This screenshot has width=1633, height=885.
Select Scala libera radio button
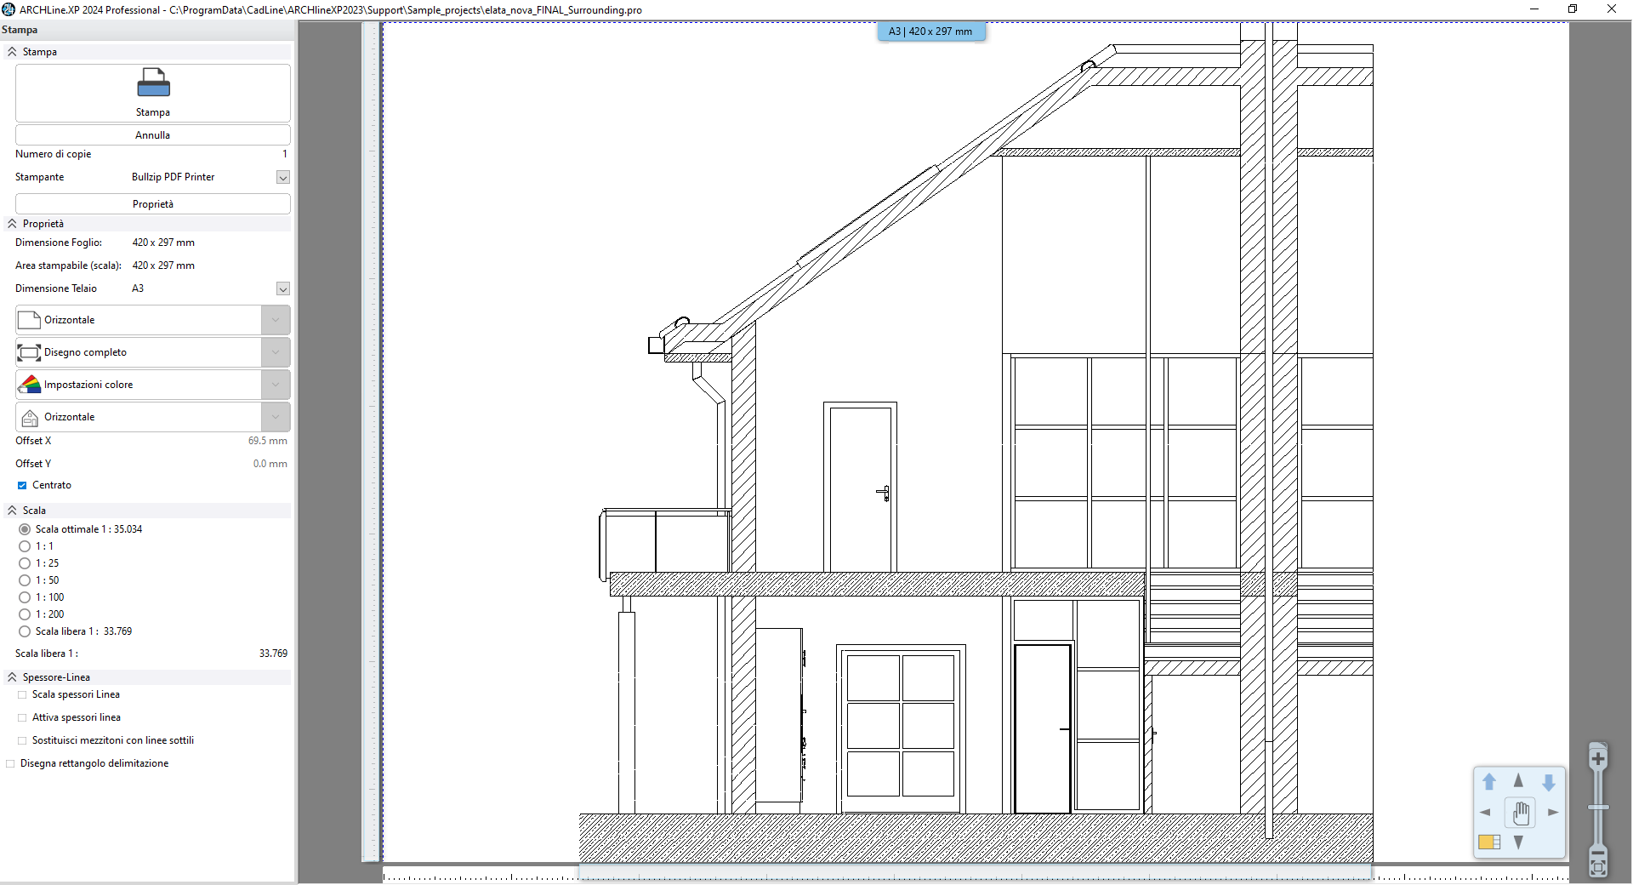tap(25, 631)
